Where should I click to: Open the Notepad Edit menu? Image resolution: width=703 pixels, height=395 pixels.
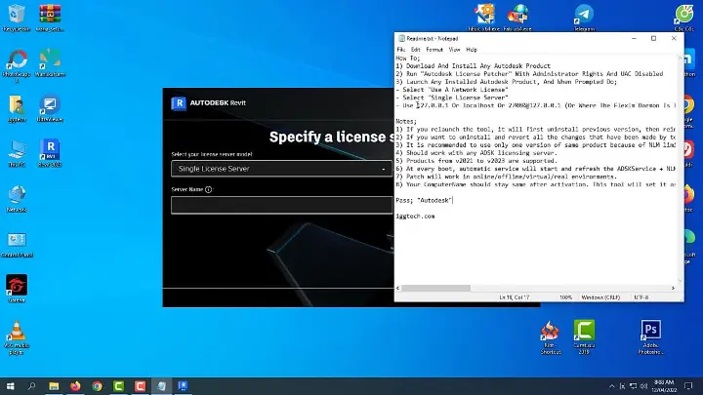point(416,49)
